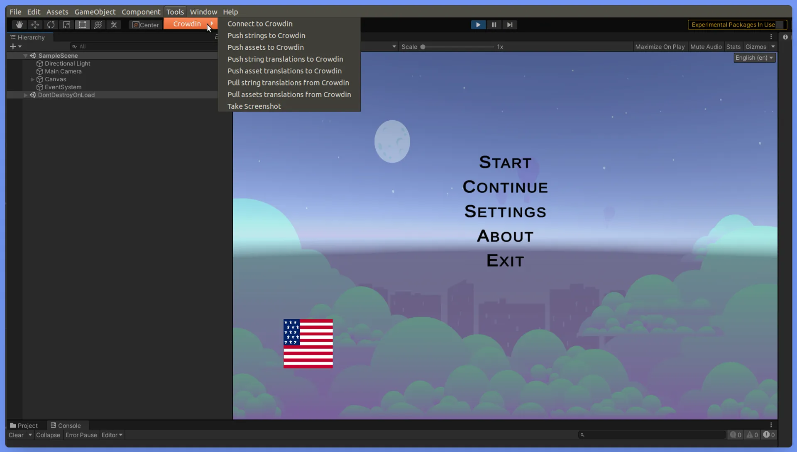
Task: Toggle Maximize On Play setting
Action: 660,46
